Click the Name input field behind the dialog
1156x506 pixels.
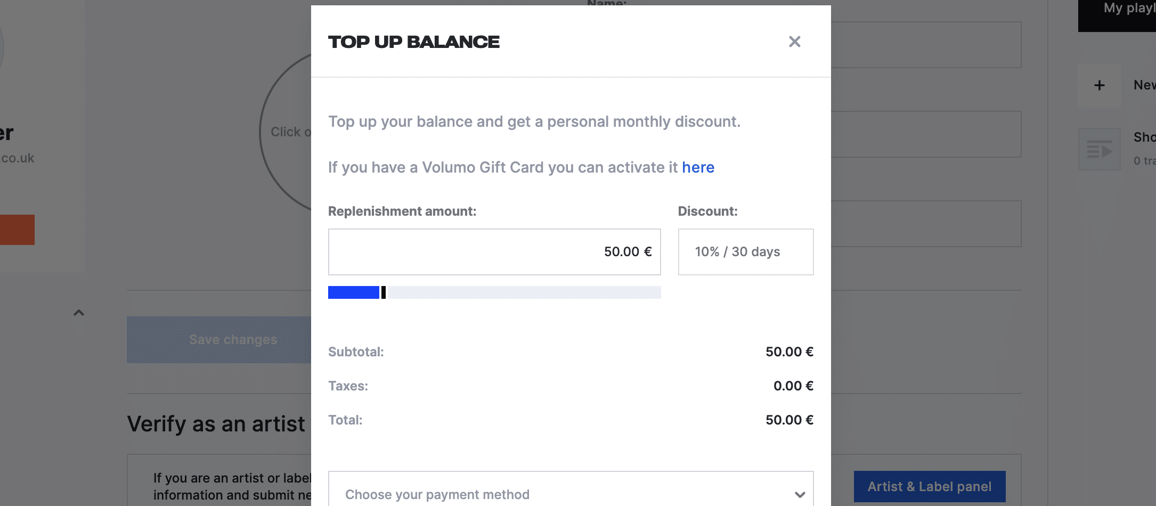(926, 45)
